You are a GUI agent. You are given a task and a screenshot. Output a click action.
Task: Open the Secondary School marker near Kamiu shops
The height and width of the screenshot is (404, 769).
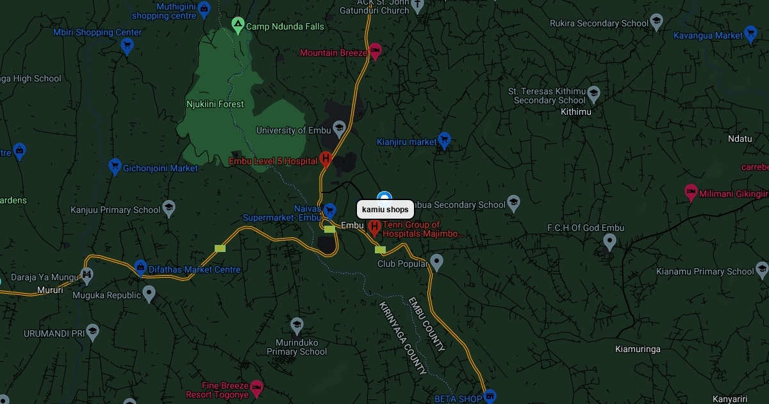[513, 203]
